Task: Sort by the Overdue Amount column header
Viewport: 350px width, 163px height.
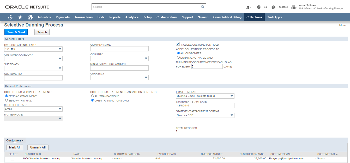Action: coord(212,154)
